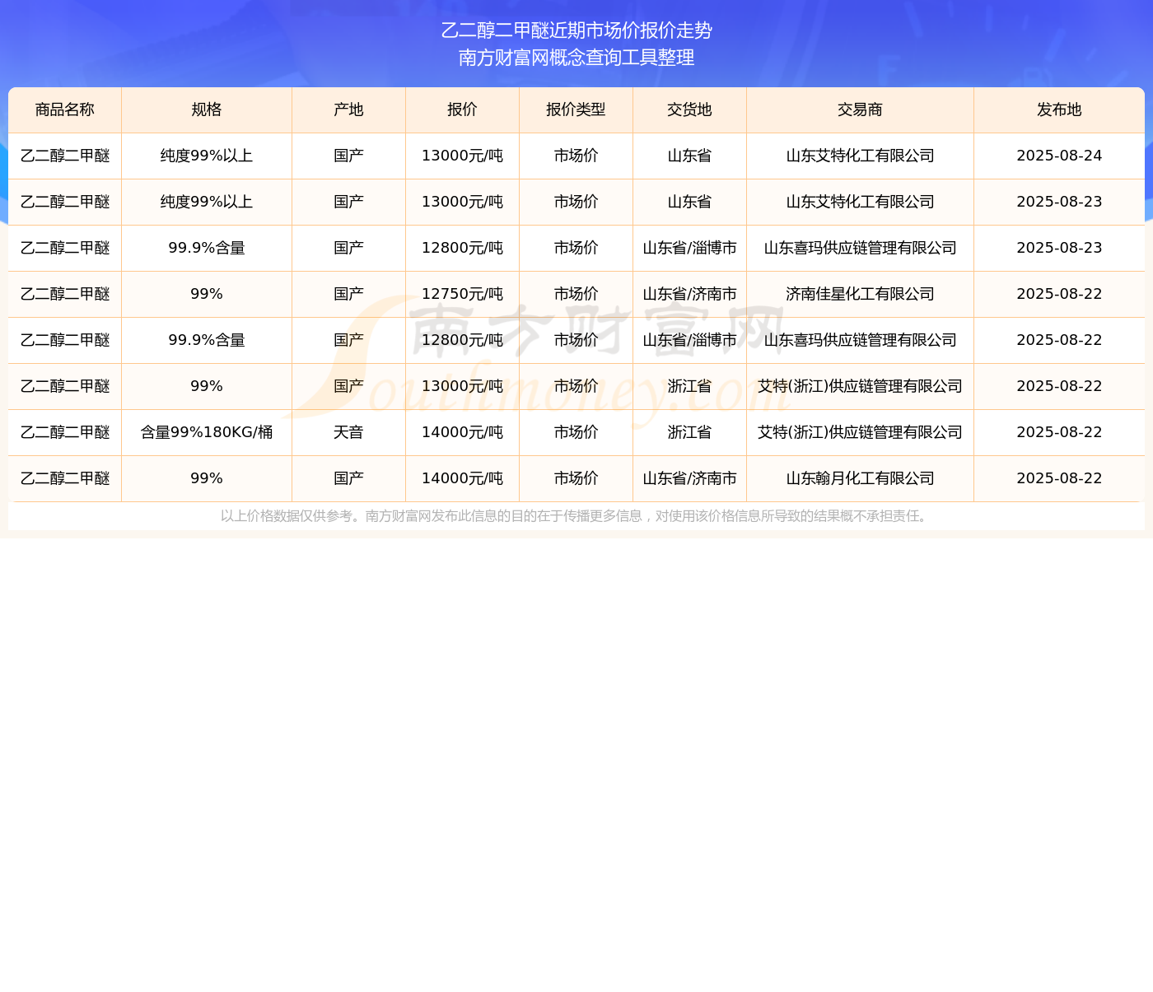Click 市场价 in the 2025-08-24 row
Viewport: 1153px width, 992px height.
click(x=576, y=156)
